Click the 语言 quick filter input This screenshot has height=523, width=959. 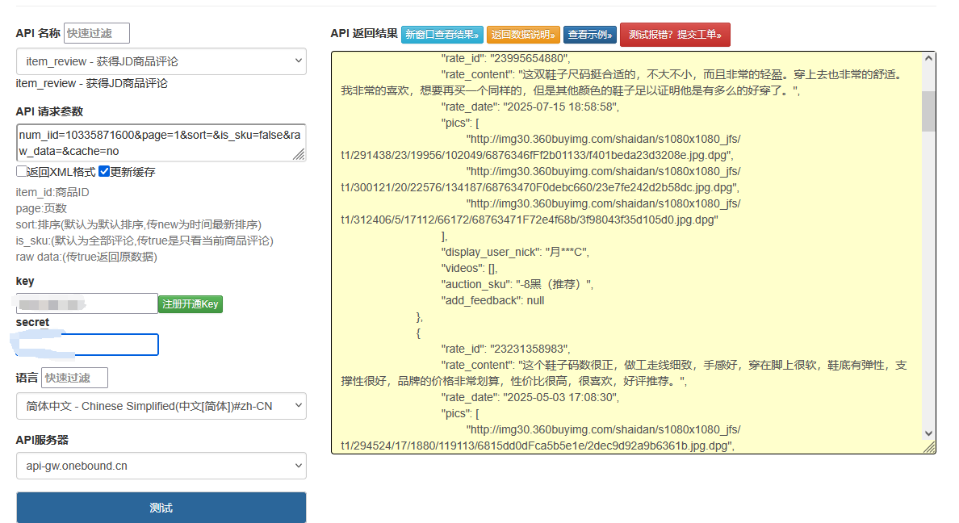click(x=74, y=378)
